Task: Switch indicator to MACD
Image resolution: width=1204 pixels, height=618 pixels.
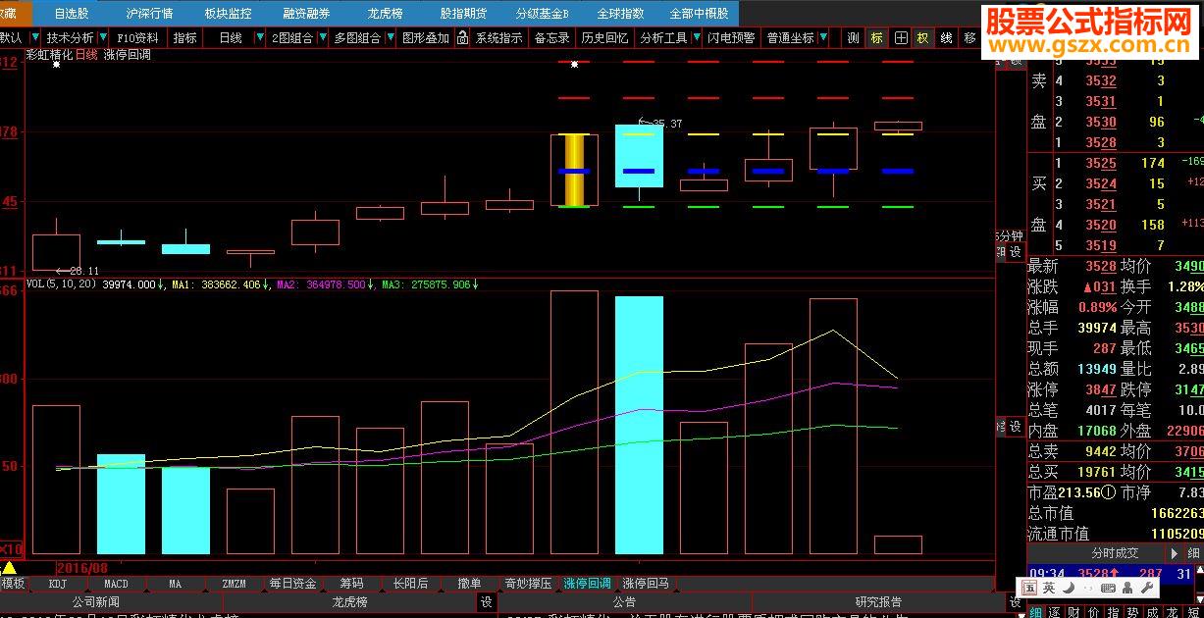Action: click(116, 584)
